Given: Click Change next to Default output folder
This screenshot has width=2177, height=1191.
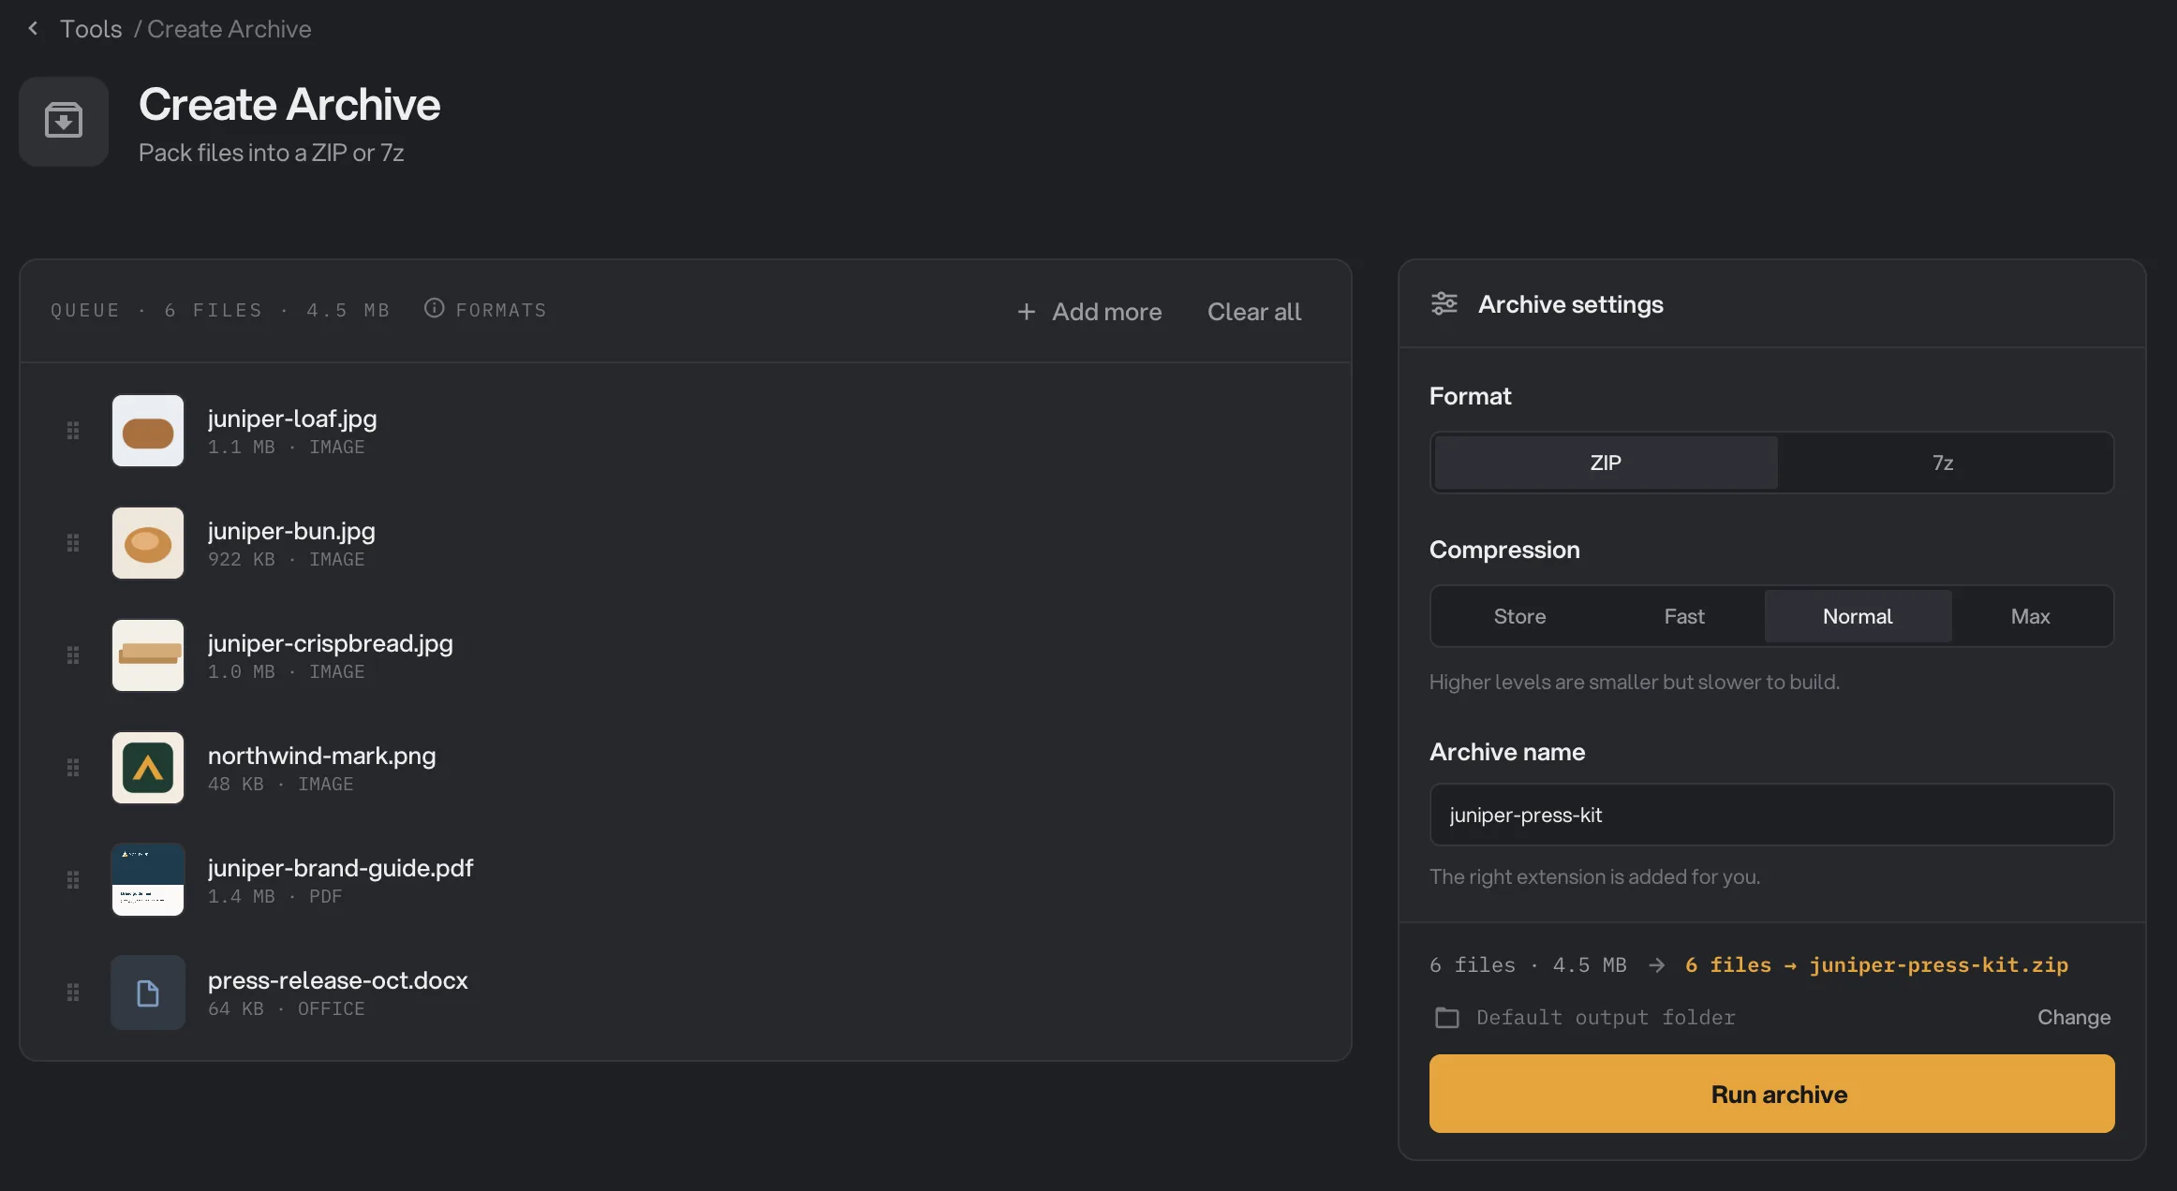Looking at the screenshot, I should [2074, 1017].
